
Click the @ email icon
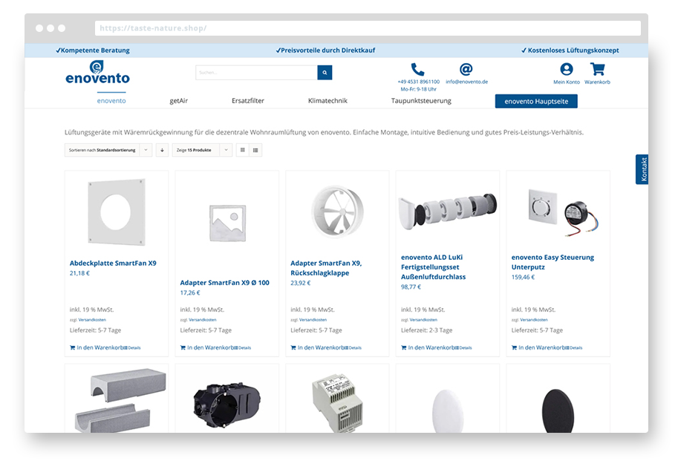466,69
